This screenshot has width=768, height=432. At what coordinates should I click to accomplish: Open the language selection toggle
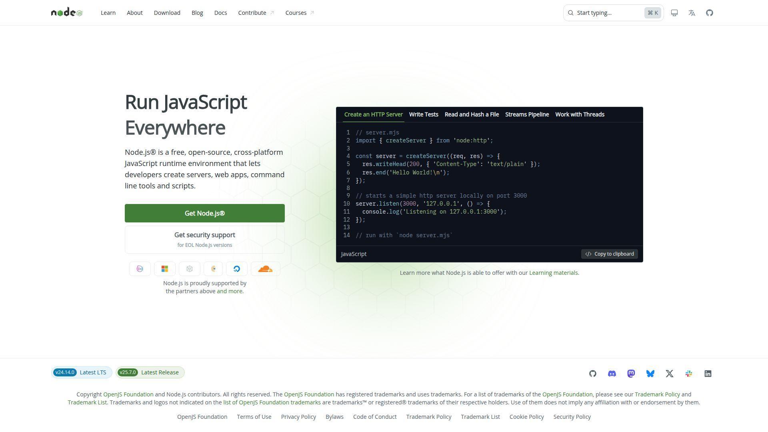click(691, 12)
